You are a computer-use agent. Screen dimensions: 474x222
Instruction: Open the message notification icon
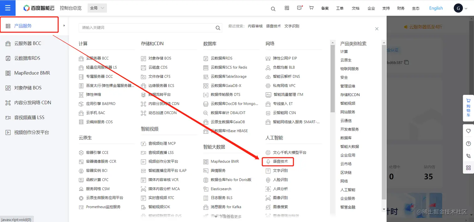pos(299,8)
